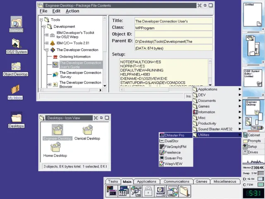This screenshot has width=265, height=199.
Task: Collapse the Development tree node
Action: click(x=44, y=27)
